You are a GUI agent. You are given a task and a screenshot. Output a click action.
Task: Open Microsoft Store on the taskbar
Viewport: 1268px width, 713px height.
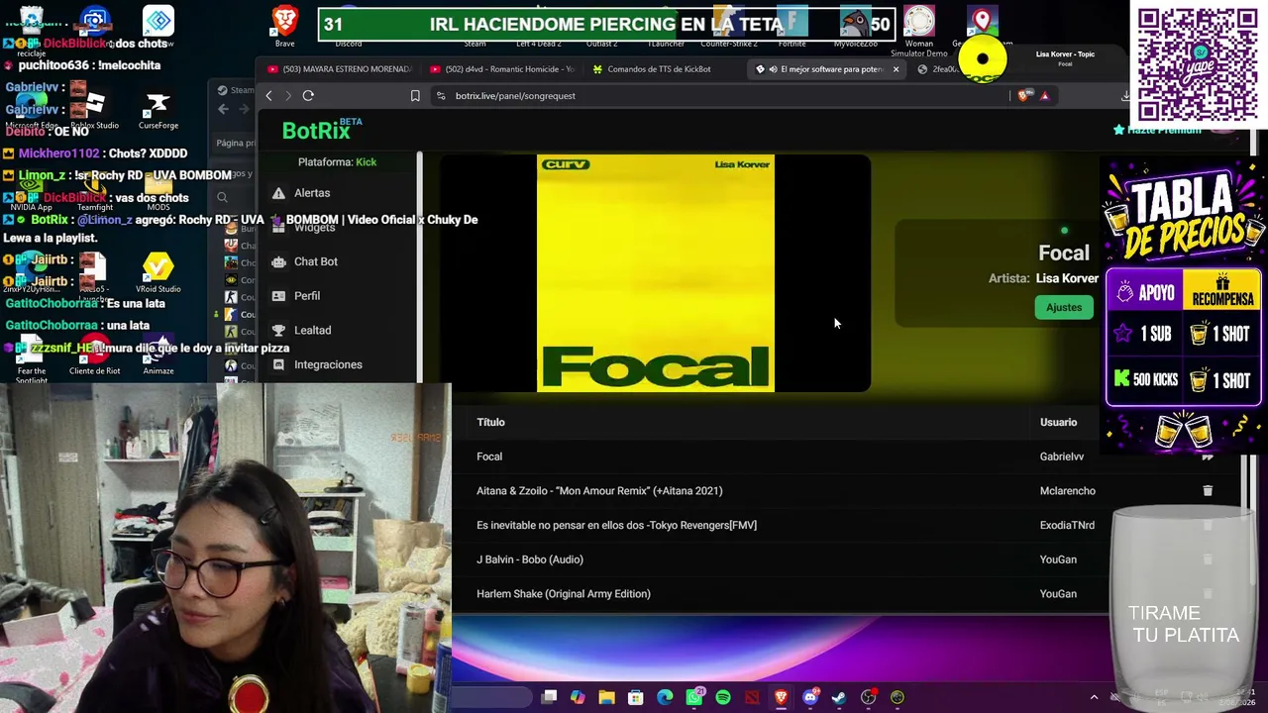[x=636, y=697]
